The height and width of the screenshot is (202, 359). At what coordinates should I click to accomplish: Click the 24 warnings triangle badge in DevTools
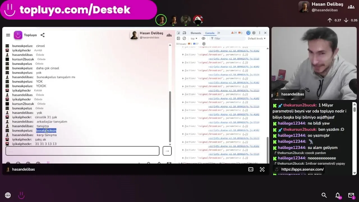pyautogui.click(x=234, y=33)
